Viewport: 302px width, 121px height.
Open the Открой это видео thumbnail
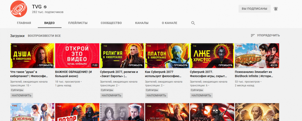[x=77, y=56]
